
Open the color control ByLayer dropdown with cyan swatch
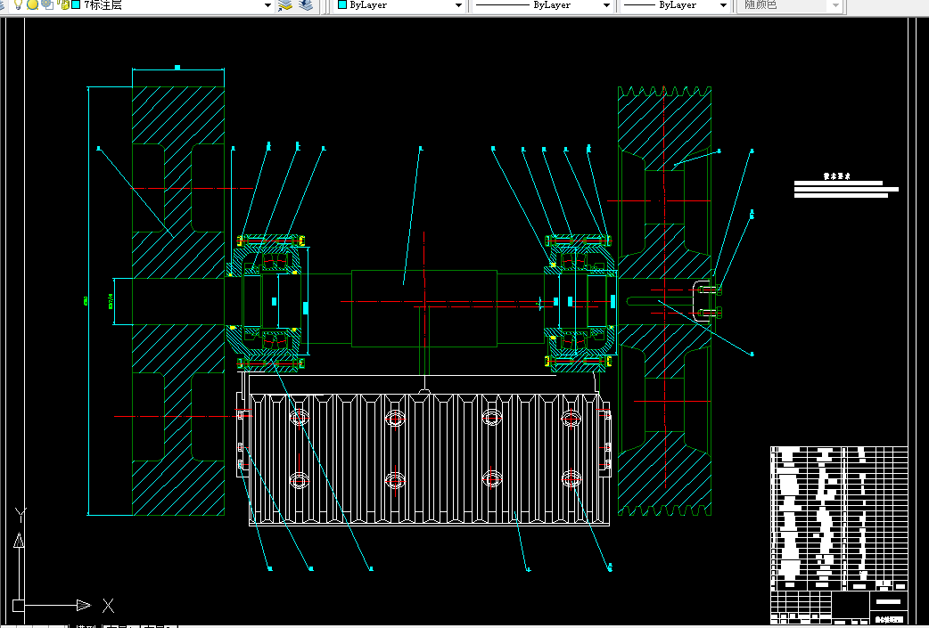pos(459,5)
